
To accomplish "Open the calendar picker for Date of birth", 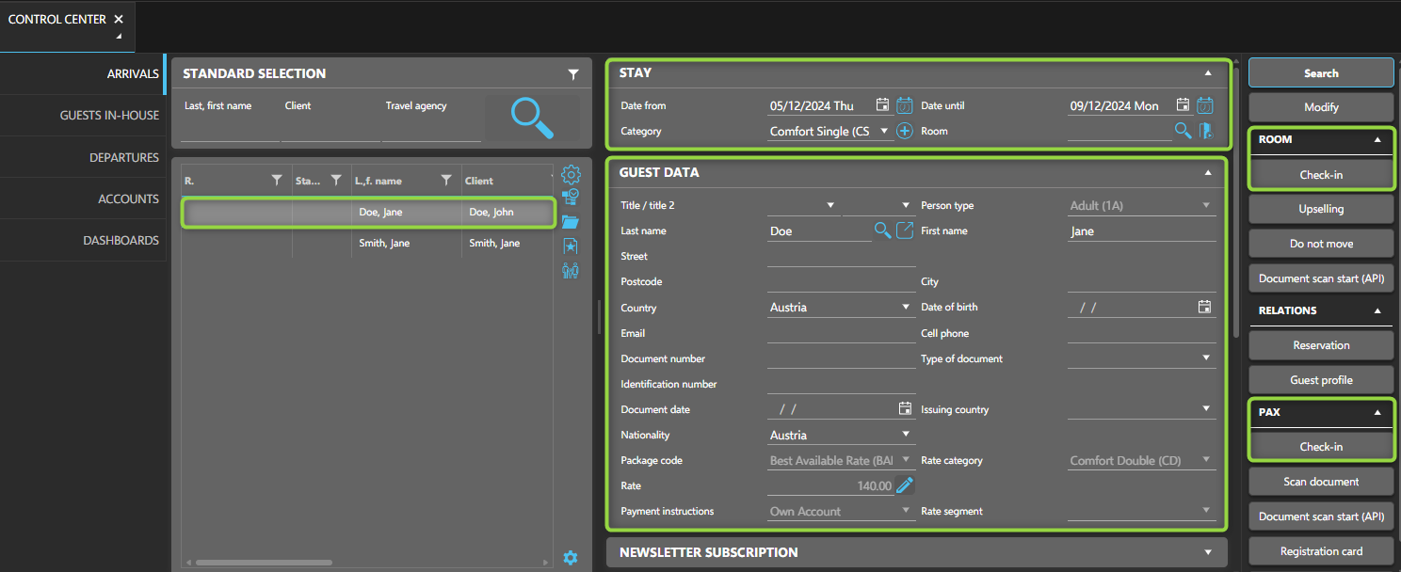I will pos(1204,307).
